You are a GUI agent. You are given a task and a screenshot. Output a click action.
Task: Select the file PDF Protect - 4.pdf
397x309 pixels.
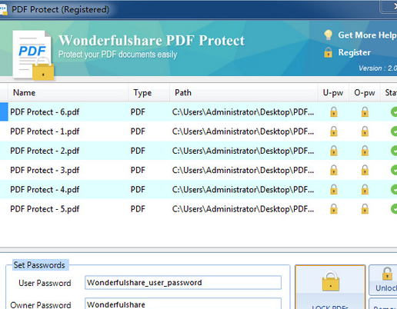coord(45,190)
